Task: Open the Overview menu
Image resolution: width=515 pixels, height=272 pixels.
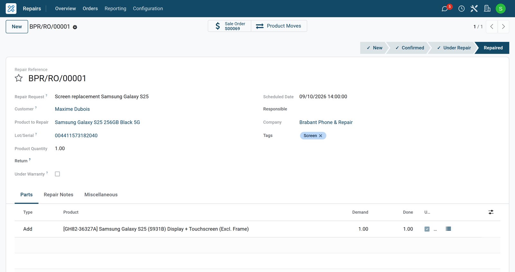Action: click(65, 8)
